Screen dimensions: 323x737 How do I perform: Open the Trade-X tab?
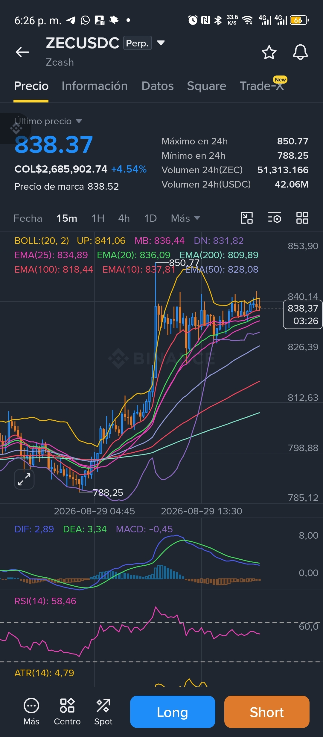[262, 86]
